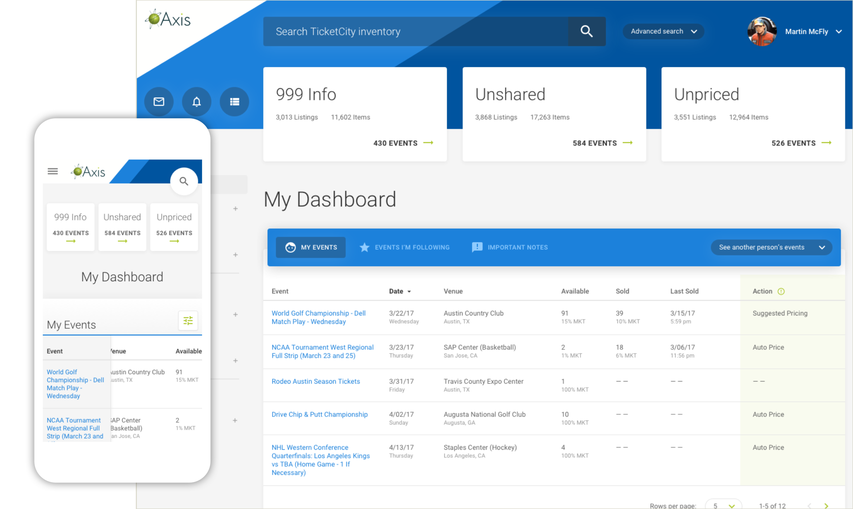Click the Austin Country Club venue cell in the desktop table
Screen dimensions: 853x509
coord(474,317)
